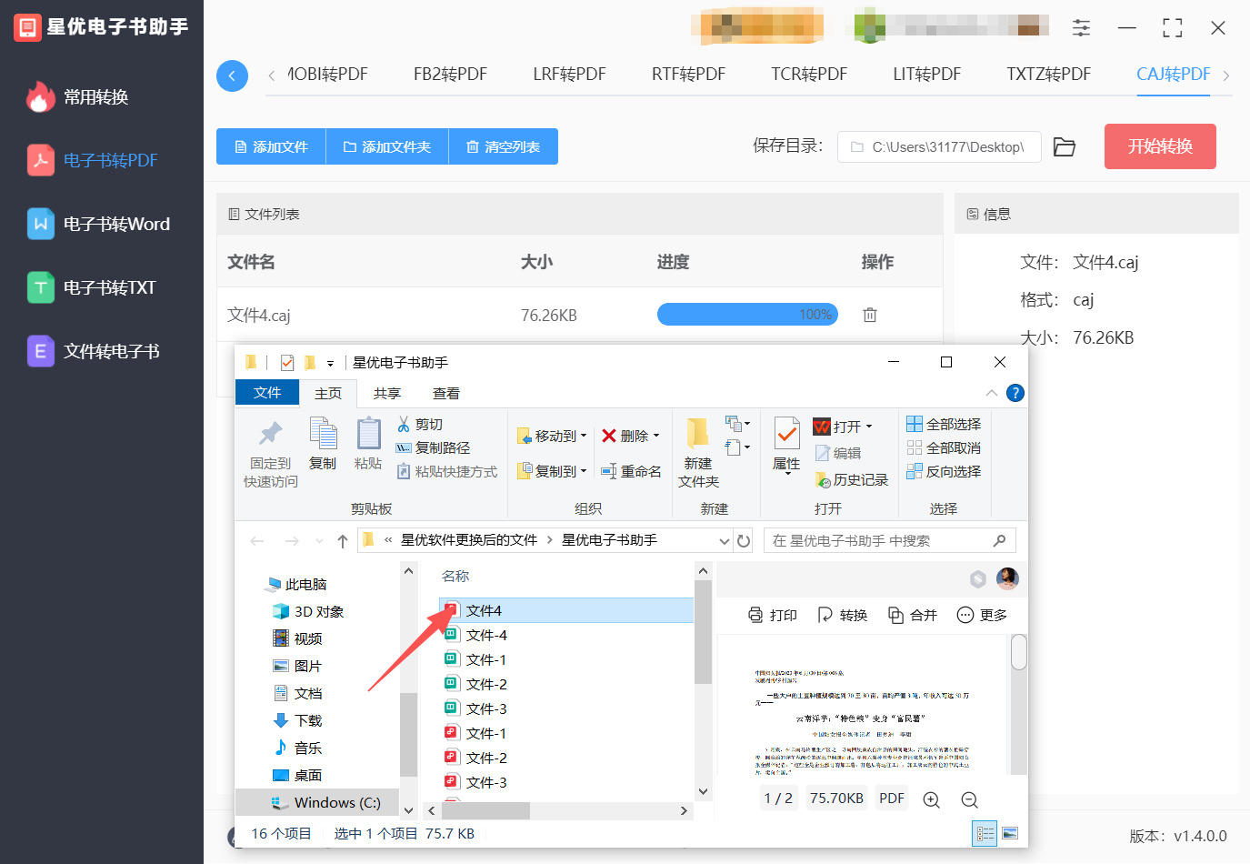Image resolution: width=1250 pixels, height=864 pixels.
Task: Expand the 打开 dropdown in ribbon
Action: [869, 427]
